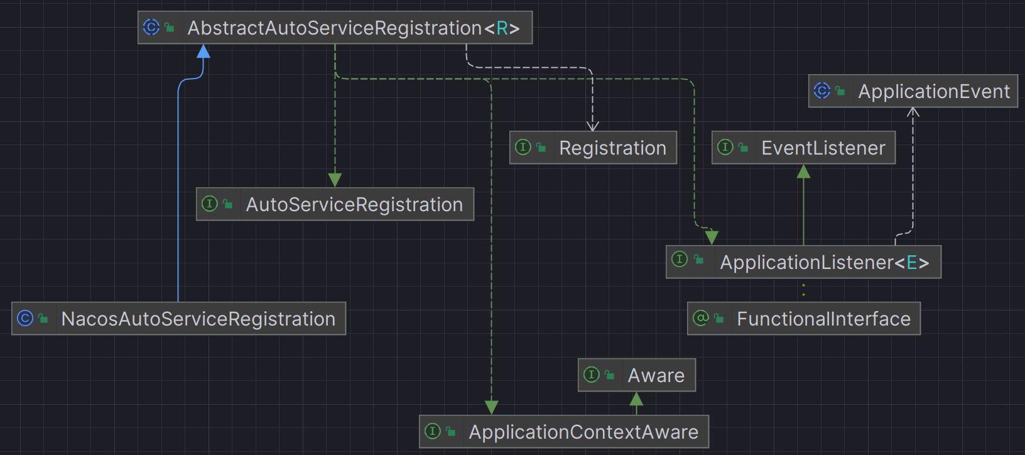Select the Aware label text
This screenshot has width=1025, height=455.
pyautogui.click(x=656, y=376)
